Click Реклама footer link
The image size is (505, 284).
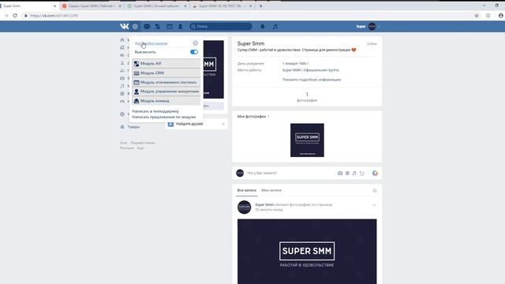[127, 148]
